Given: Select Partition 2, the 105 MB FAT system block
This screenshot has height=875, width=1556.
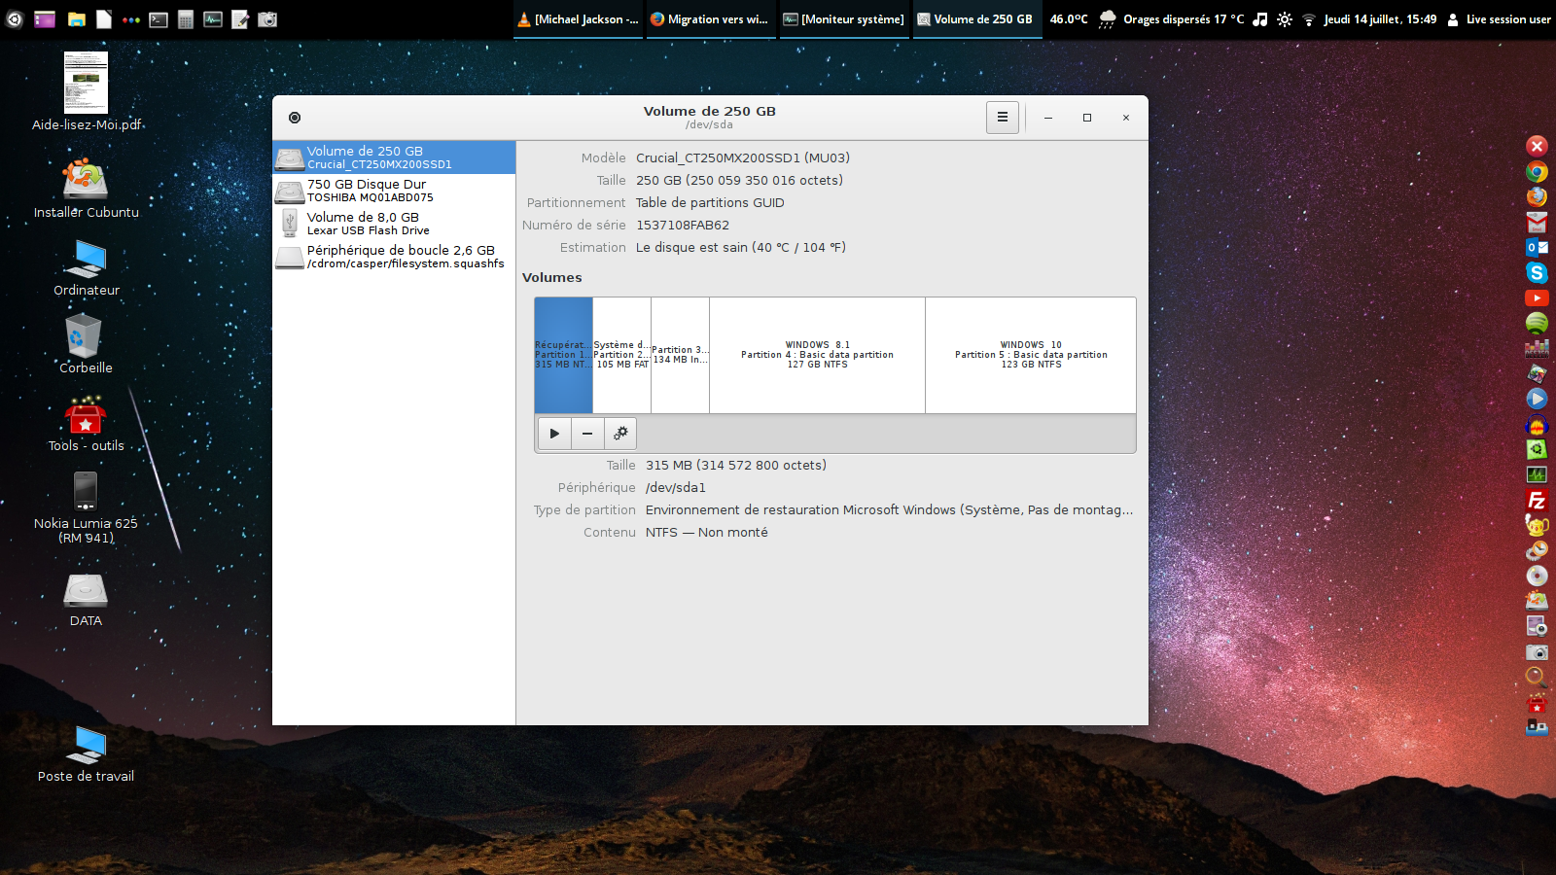Looking at the screenshot, I should [x=621, y=355].
